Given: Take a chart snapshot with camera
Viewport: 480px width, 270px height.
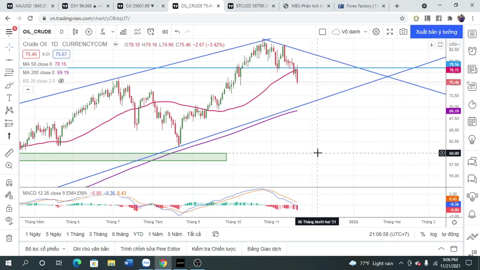Looking at the screenshot, I should click(403, 32).
